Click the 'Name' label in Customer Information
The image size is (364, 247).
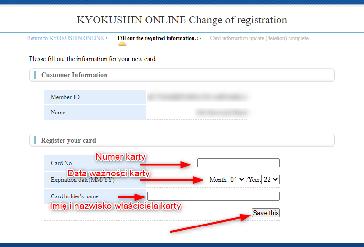click(x=58, y=113)
